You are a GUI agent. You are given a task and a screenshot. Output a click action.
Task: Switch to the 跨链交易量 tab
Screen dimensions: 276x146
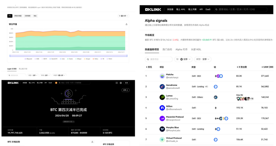[18, 16]
